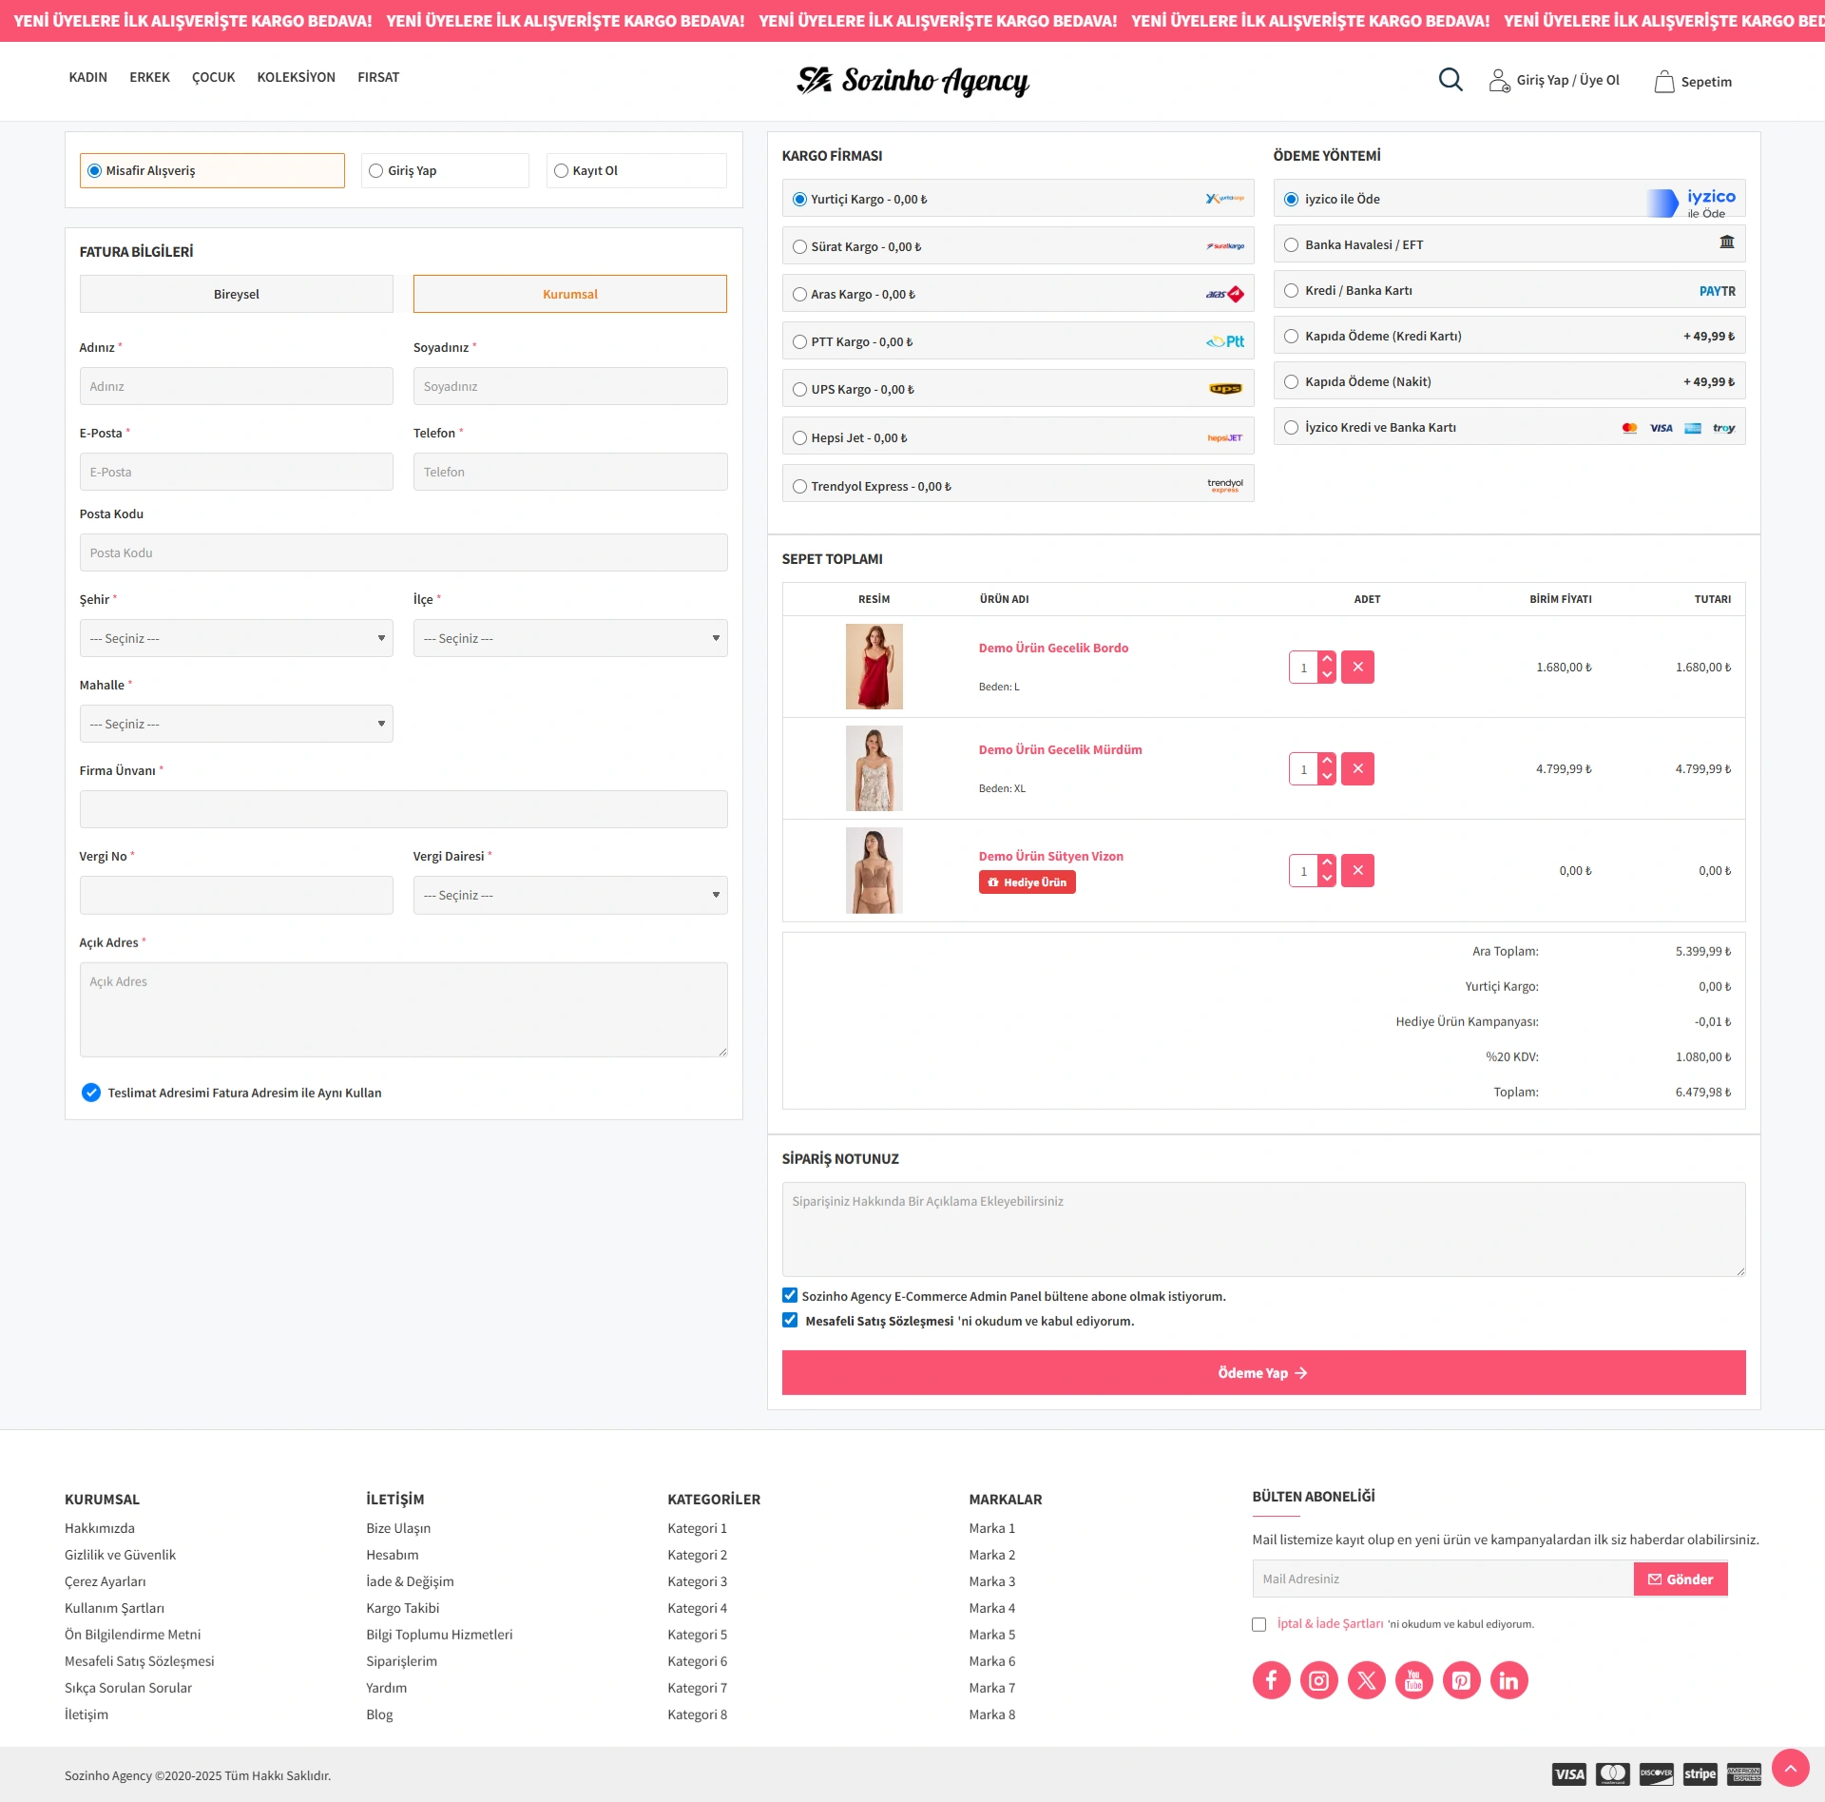
Task: Open the search magnifier icon
Action: 1450,80
